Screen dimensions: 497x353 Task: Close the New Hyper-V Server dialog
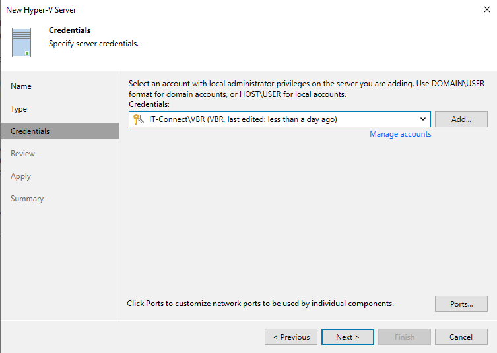pyautogui.click(x=486, y=10)
